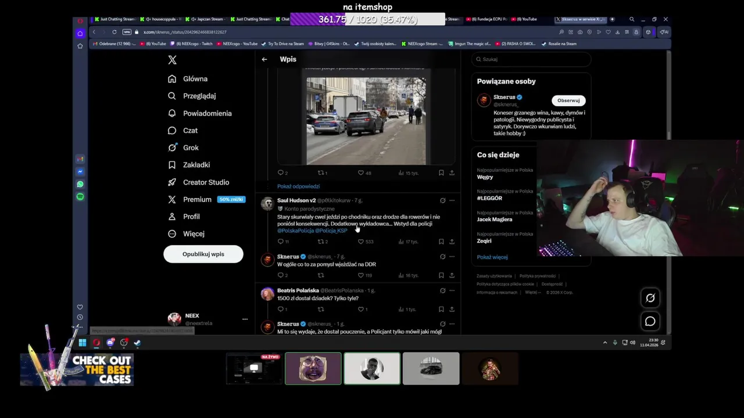Open Discord from the taskbar

click(110, 343)
